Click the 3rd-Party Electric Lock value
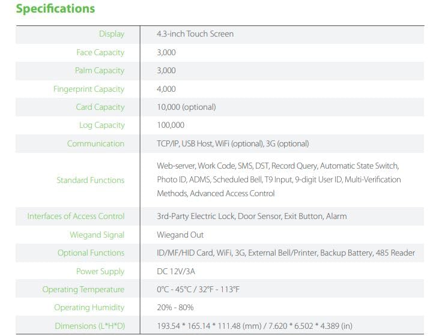This screenshot has height=336, width=436. point(252,216)
